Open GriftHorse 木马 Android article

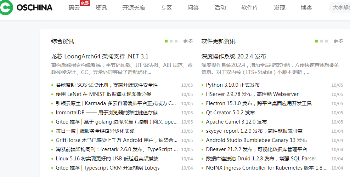(117, 140)
